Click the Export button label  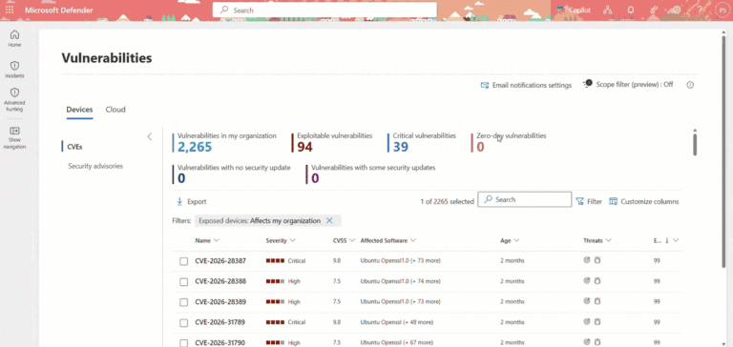(197, 202)
